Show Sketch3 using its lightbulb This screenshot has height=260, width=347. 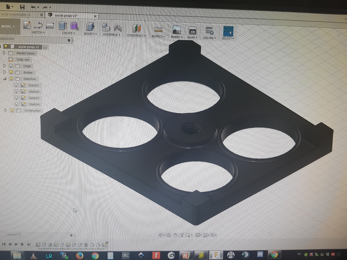point(16,98)
